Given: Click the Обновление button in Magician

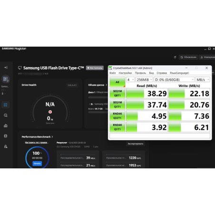Looking at the screenshot, I should pyautogui.click(x=188, y=57).
